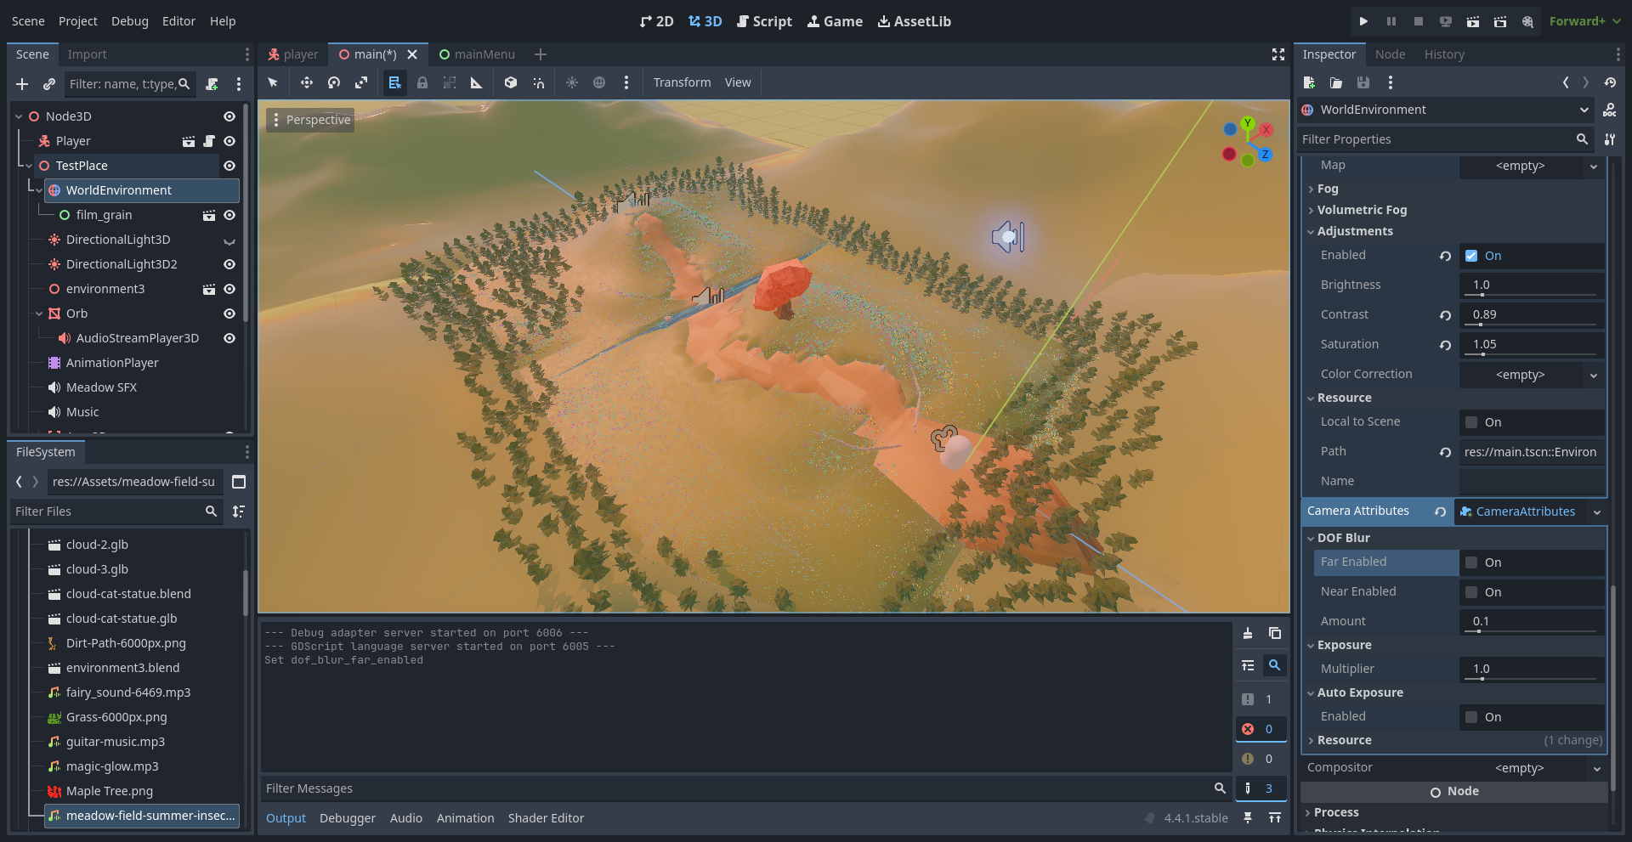Open the Transform menu button
Image resolution: width=1632 pixels, height=842 pixels.
(682, 82)
